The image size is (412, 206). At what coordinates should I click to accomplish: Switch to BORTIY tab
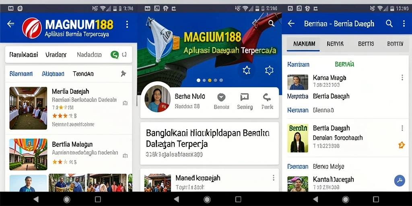395,43
